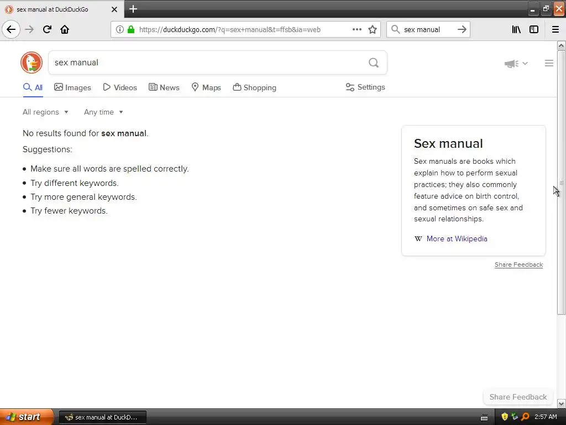Click the search bar magnifier icon
Viewport: 566px width, 425px height.
click(396, 29)
